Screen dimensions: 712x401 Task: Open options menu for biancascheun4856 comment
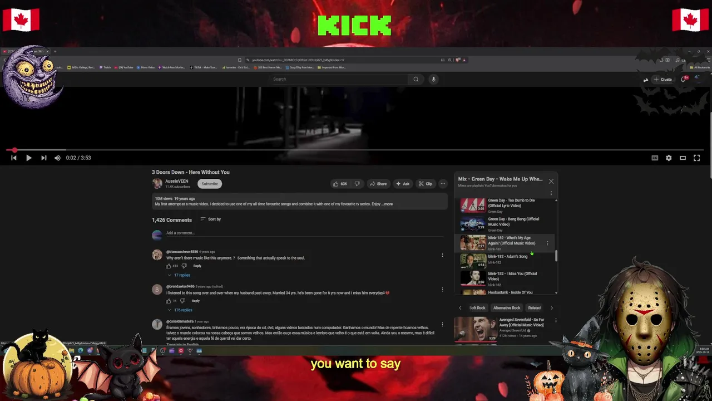pyautogui.click(x=443, y=255)
